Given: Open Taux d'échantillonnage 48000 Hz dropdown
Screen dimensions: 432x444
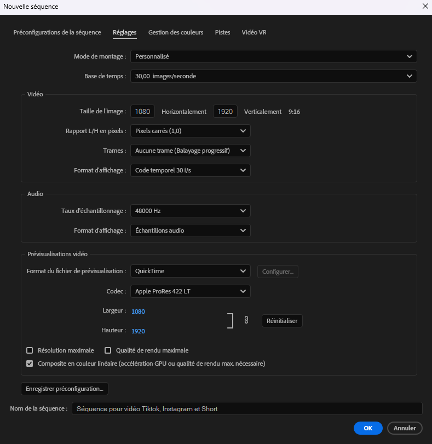Looking at the screenshot, I should click(191, 211).
